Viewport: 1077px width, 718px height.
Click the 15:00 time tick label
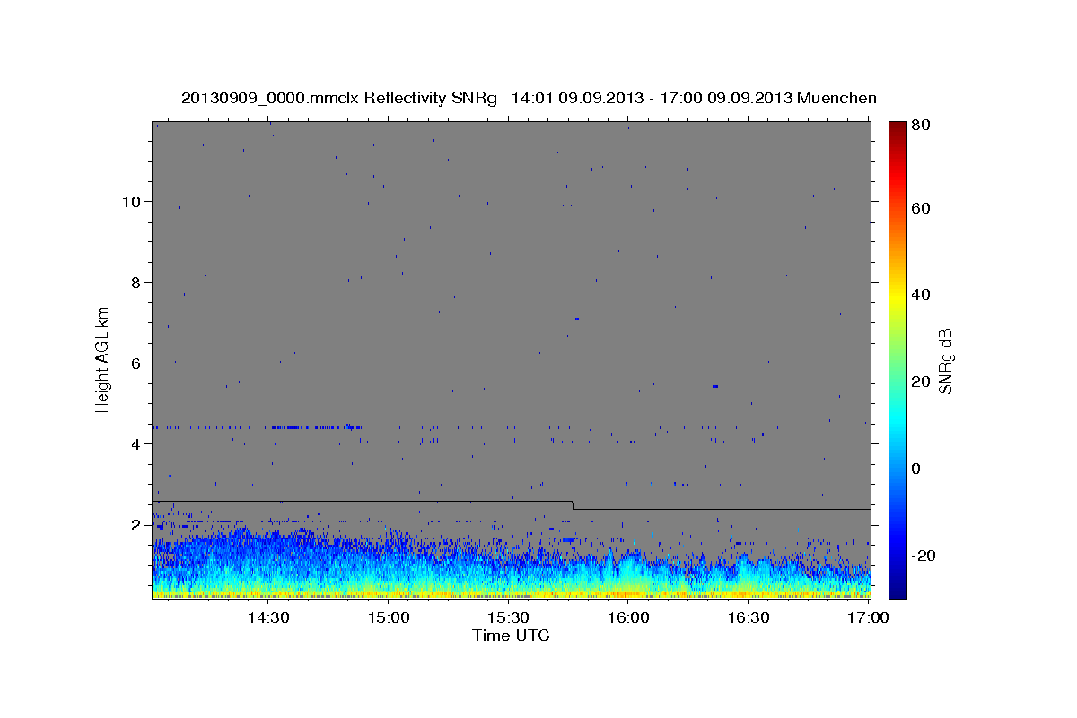(x=388, y=617)
